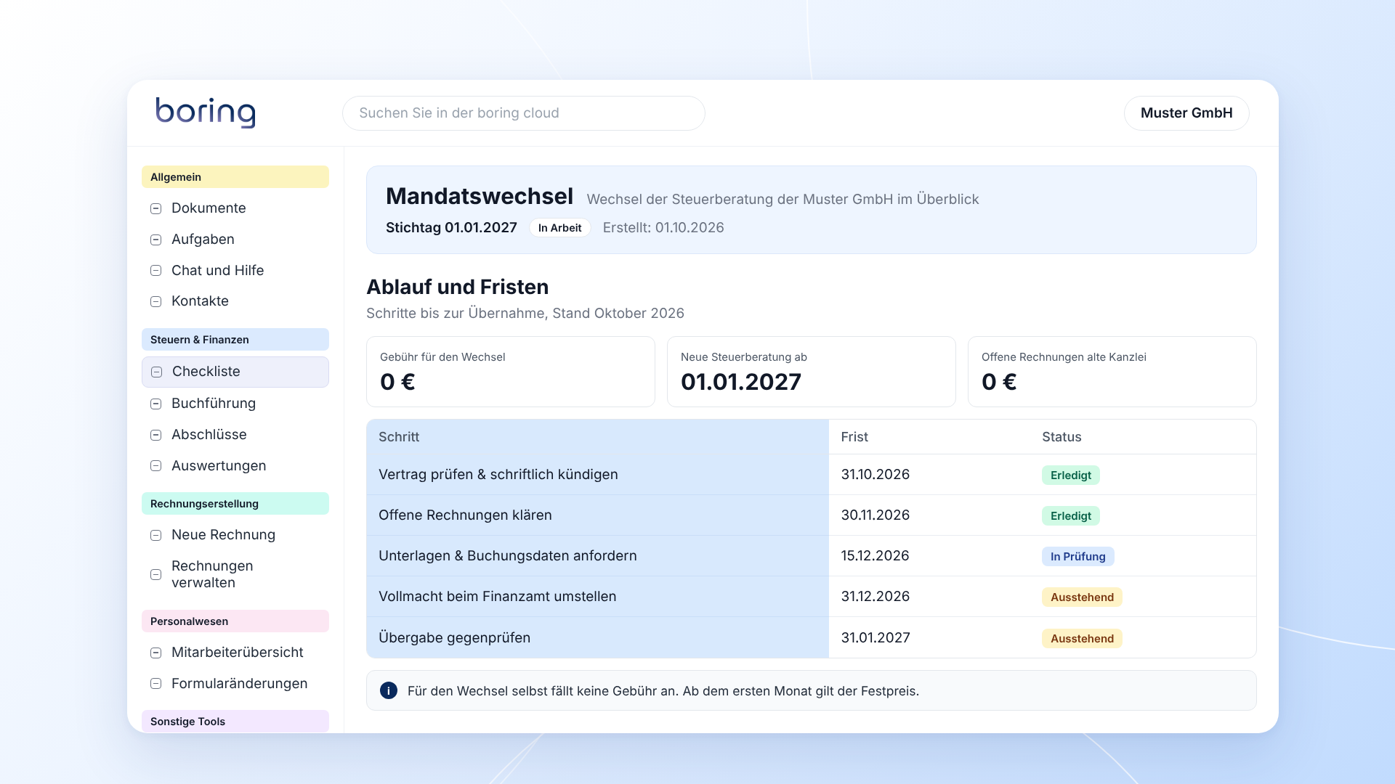Click the icon beside Neue Rechnung
1395x784 pixels.
coord(155,535)
